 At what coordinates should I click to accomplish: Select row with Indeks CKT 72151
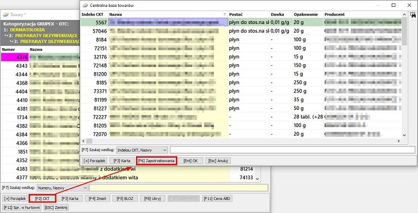coord(241,48)
